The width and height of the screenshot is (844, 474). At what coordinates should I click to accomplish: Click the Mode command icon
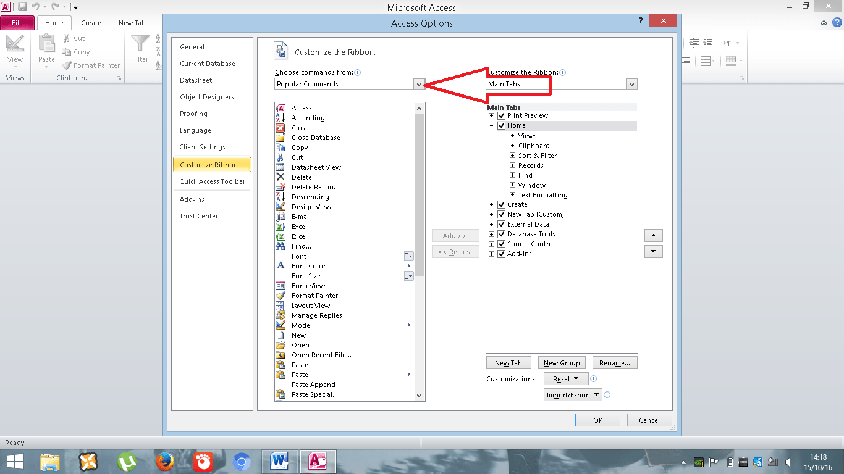280,325
